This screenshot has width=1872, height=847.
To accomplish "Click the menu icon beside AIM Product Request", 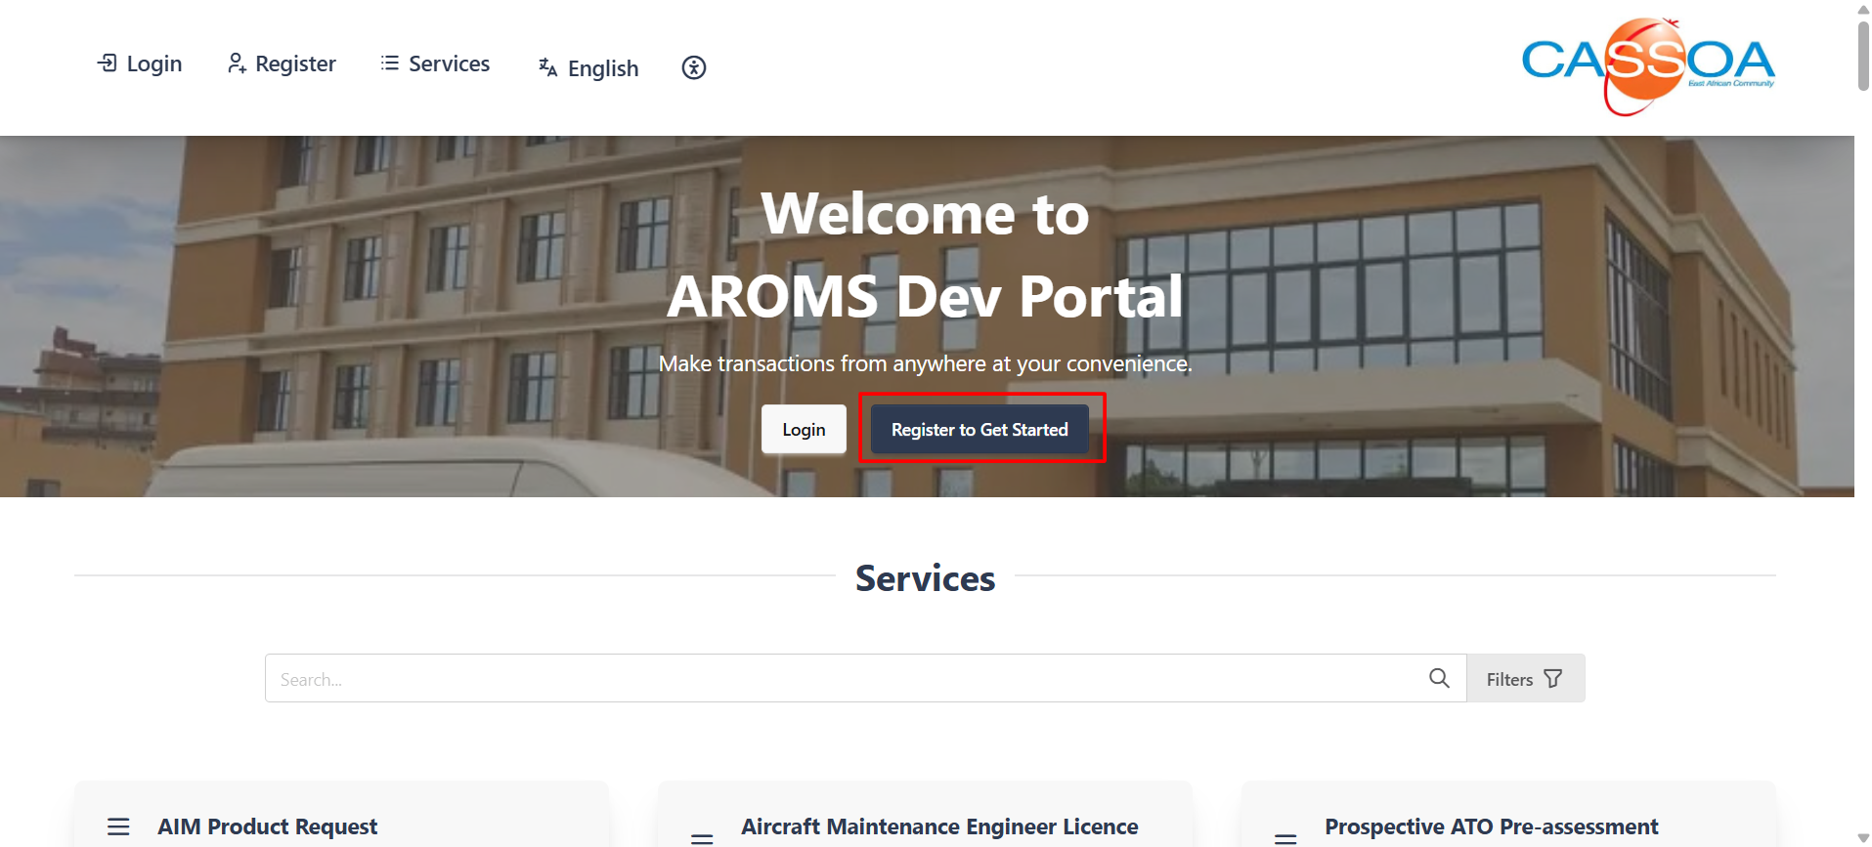I will [118, 826].
